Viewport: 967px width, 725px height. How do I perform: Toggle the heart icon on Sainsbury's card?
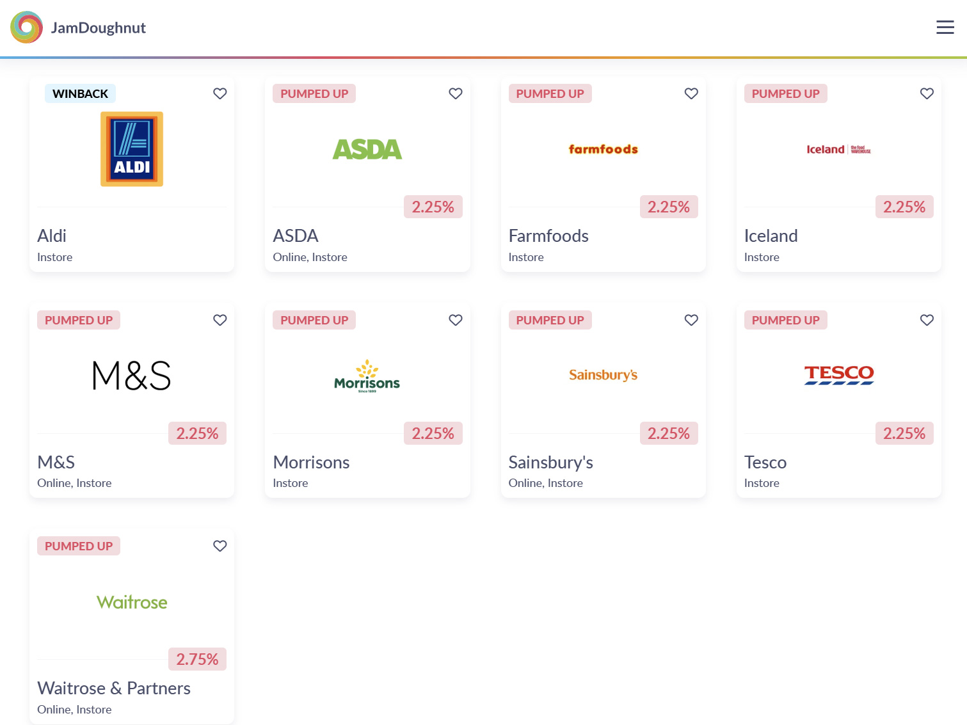(x=691, y=320)
